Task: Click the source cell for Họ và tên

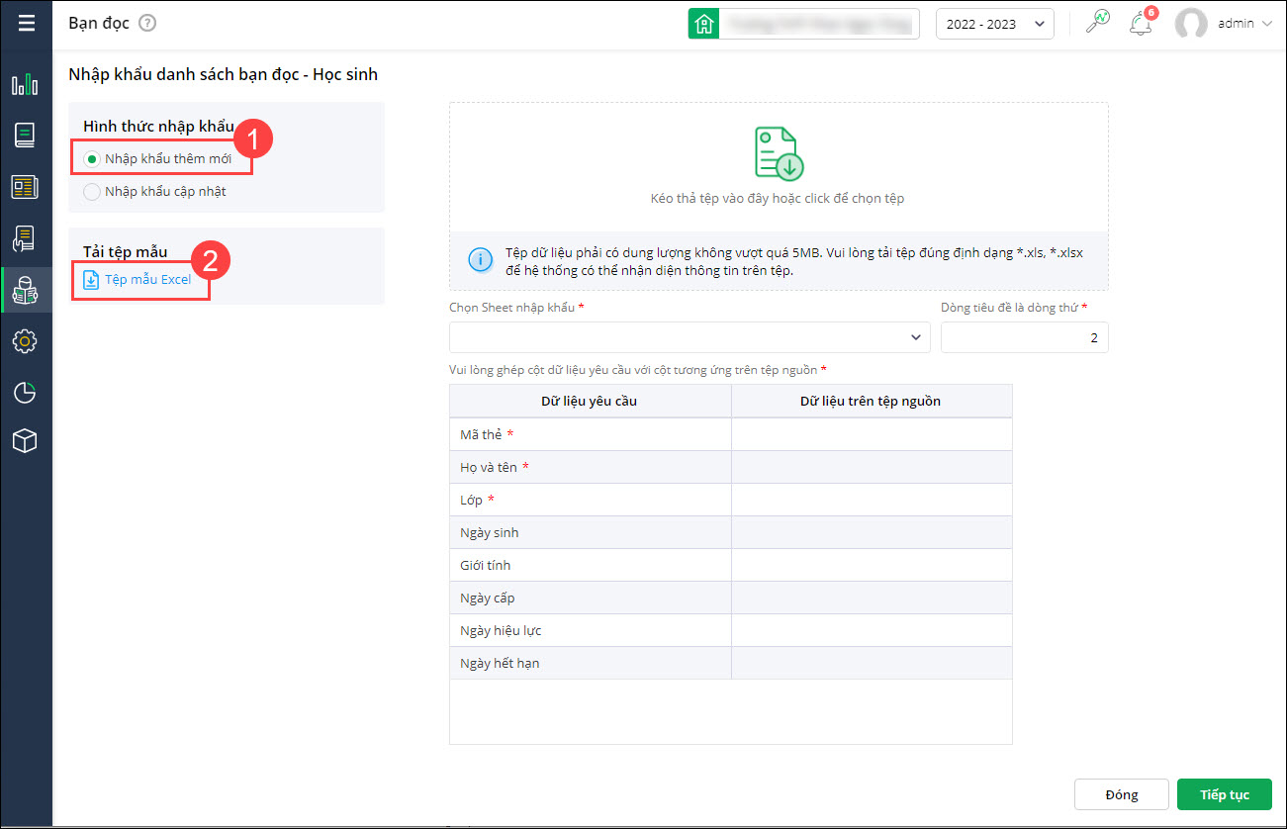Action: (x=872, y=468)
